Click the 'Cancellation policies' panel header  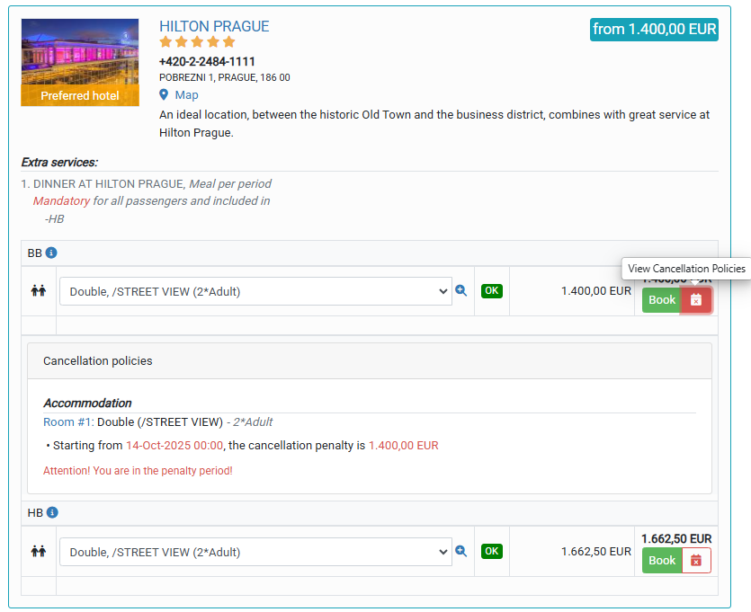tap(370, 360)
